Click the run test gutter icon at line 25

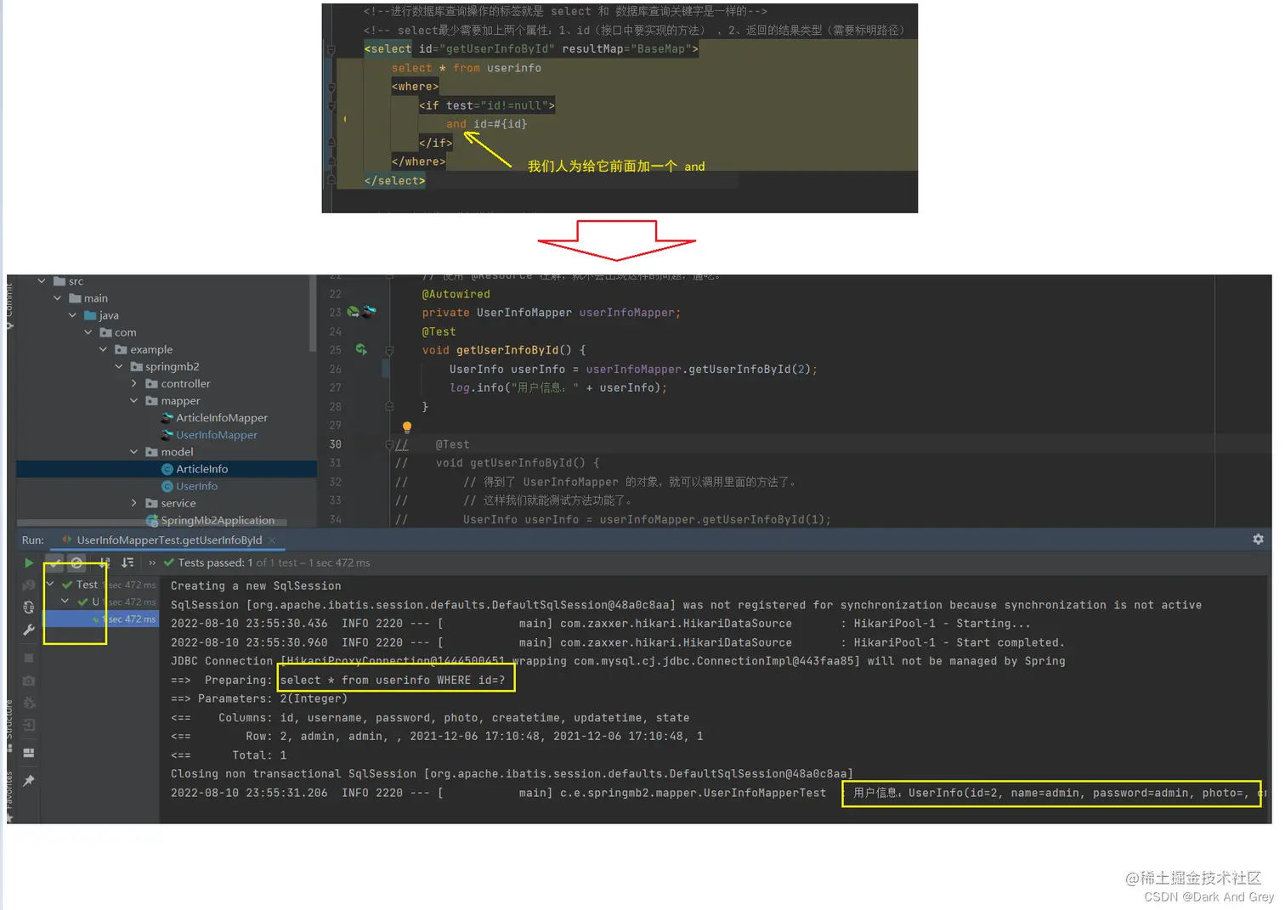pyautogui.click(x=361, y=349)
